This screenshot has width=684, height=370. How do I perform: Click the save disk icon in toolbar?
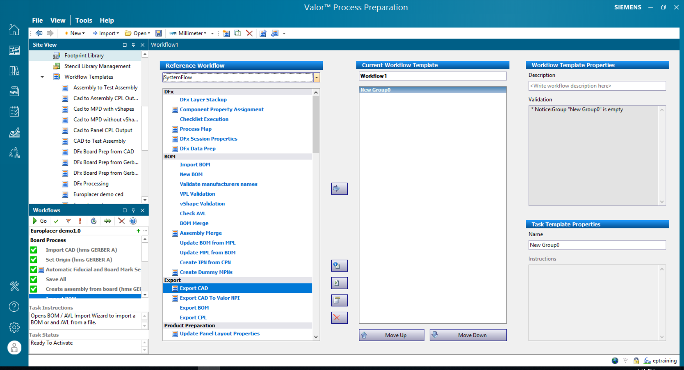tap(159, 33)
